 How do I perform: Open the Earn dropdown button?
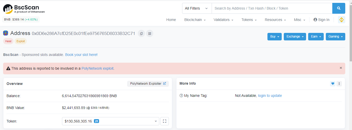click(x=316, y=37)
